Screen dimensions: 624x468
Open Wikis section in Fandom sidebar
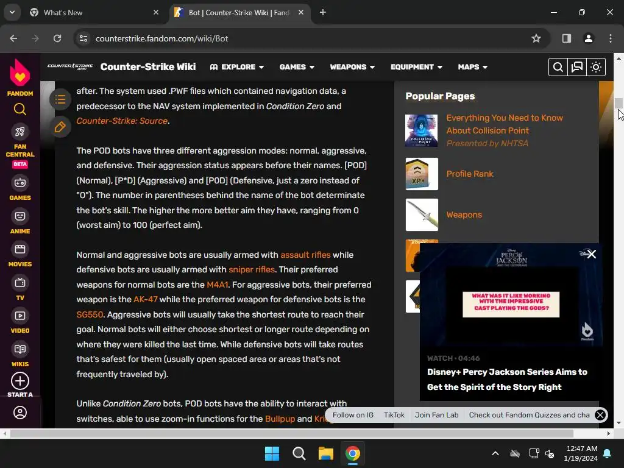coord(20,355)
